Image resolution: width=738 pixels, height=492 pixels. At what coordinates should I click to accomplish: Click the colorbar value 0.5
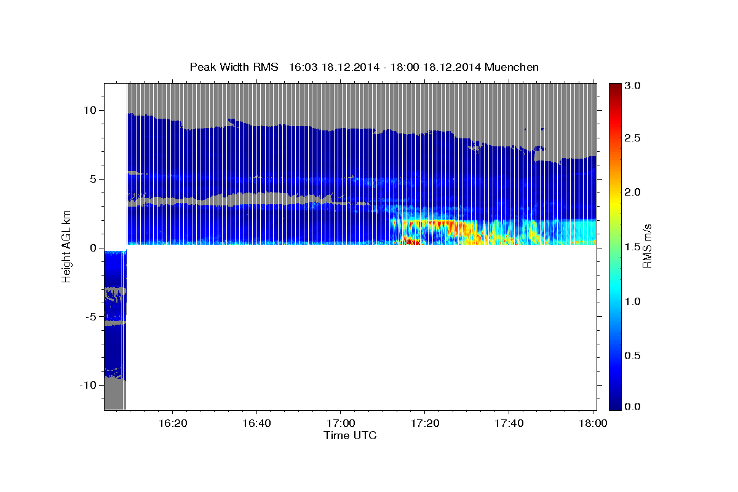click(633, 355)
